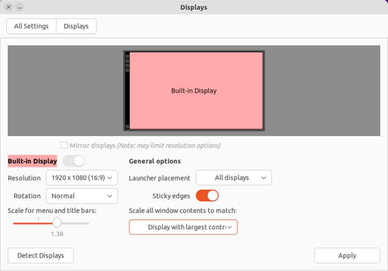Turn off the Sticky edges switch
Viewport: 388px width, 271px height.
[x=207, y=196]
